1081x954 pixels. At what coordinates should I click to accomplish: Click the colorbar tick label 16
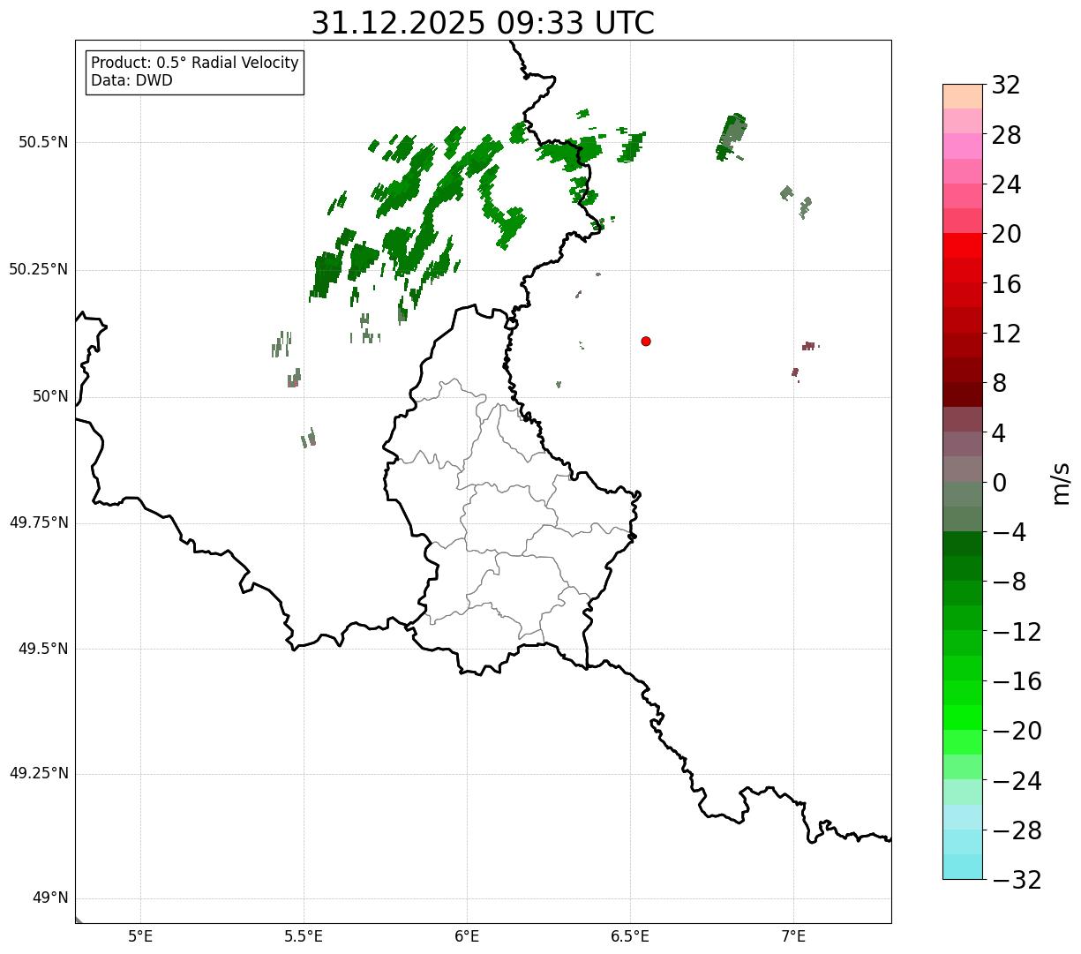[x=1006, y=284]
